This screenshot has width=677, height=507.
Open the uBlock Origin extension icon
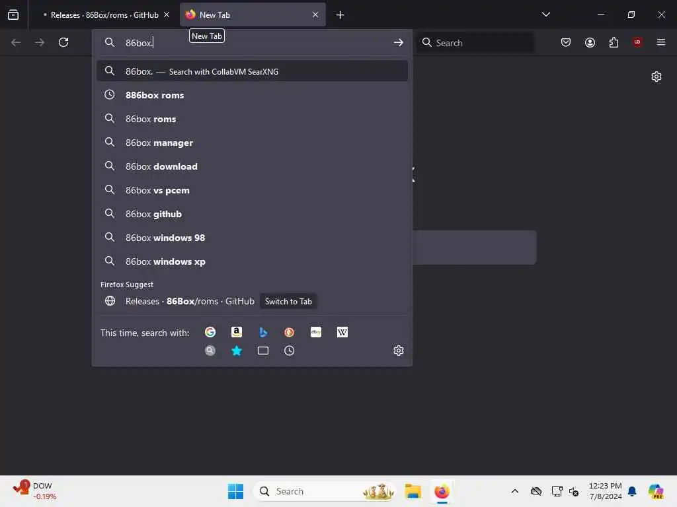tap(637, 42)
